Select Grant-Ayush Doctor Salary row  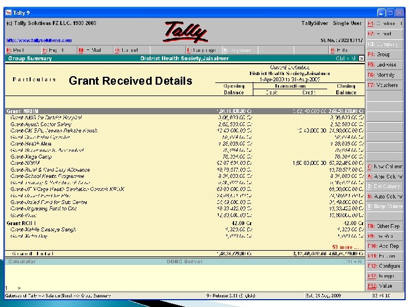tap(185, 125)
